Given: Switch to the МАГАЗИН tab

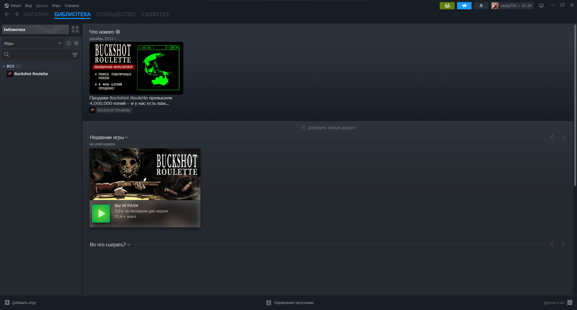Looking at the screenshot, I should coord(36,14).
